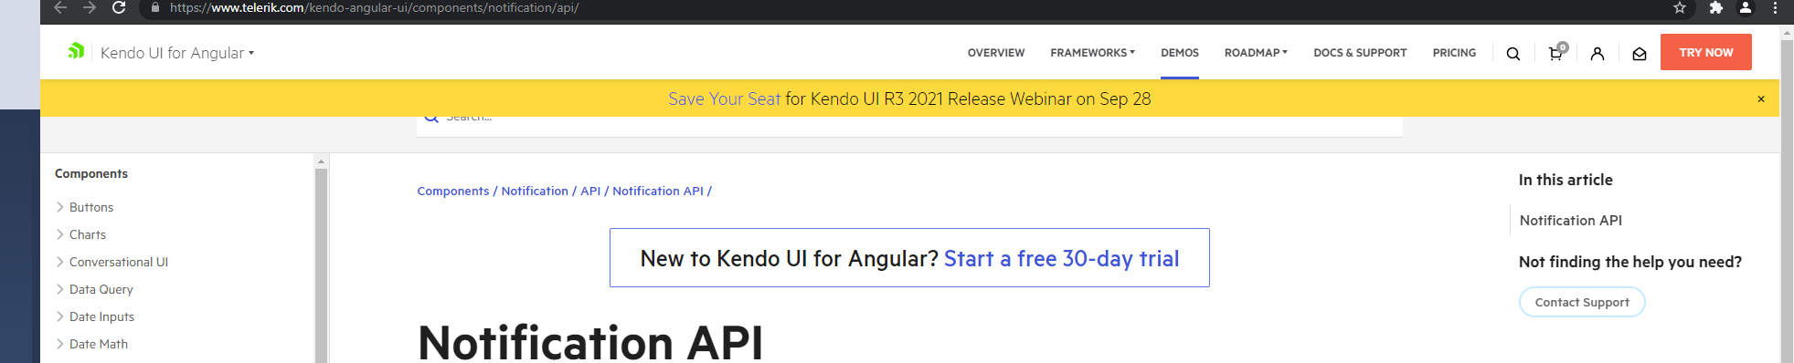The image size is (1794, 363).
Task: Open the Chrome three-dot menu
Action: (1775, 7)
